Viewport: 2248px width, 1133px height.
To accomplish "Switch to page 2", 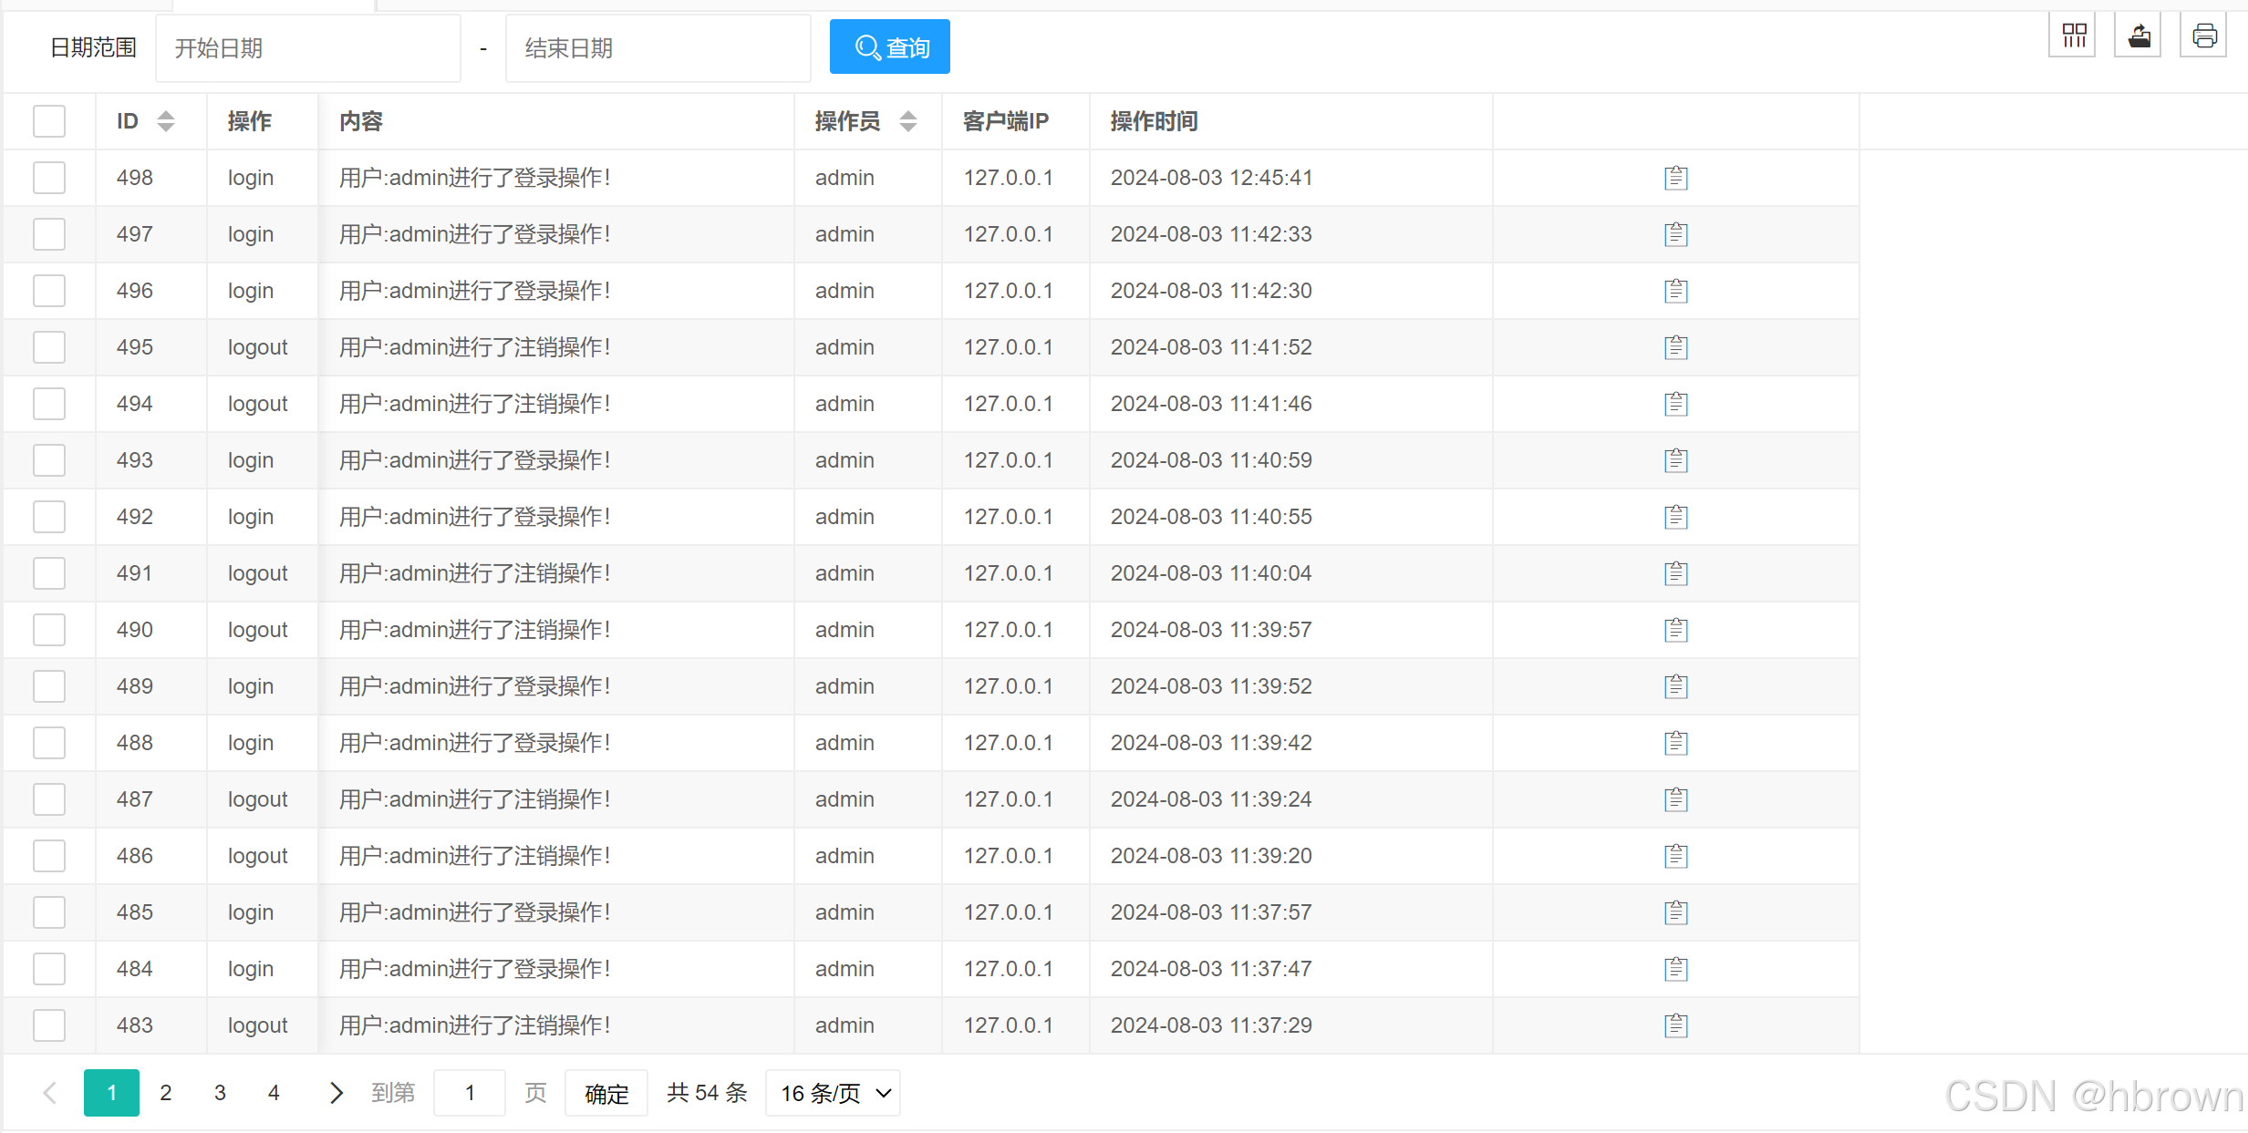I will tap(166, 1093).
